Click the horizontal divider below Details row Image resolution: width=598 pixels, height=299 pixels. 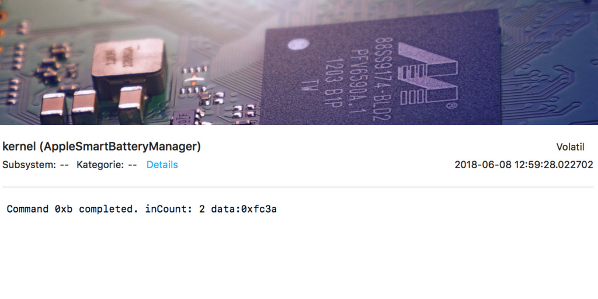(298, 187)
